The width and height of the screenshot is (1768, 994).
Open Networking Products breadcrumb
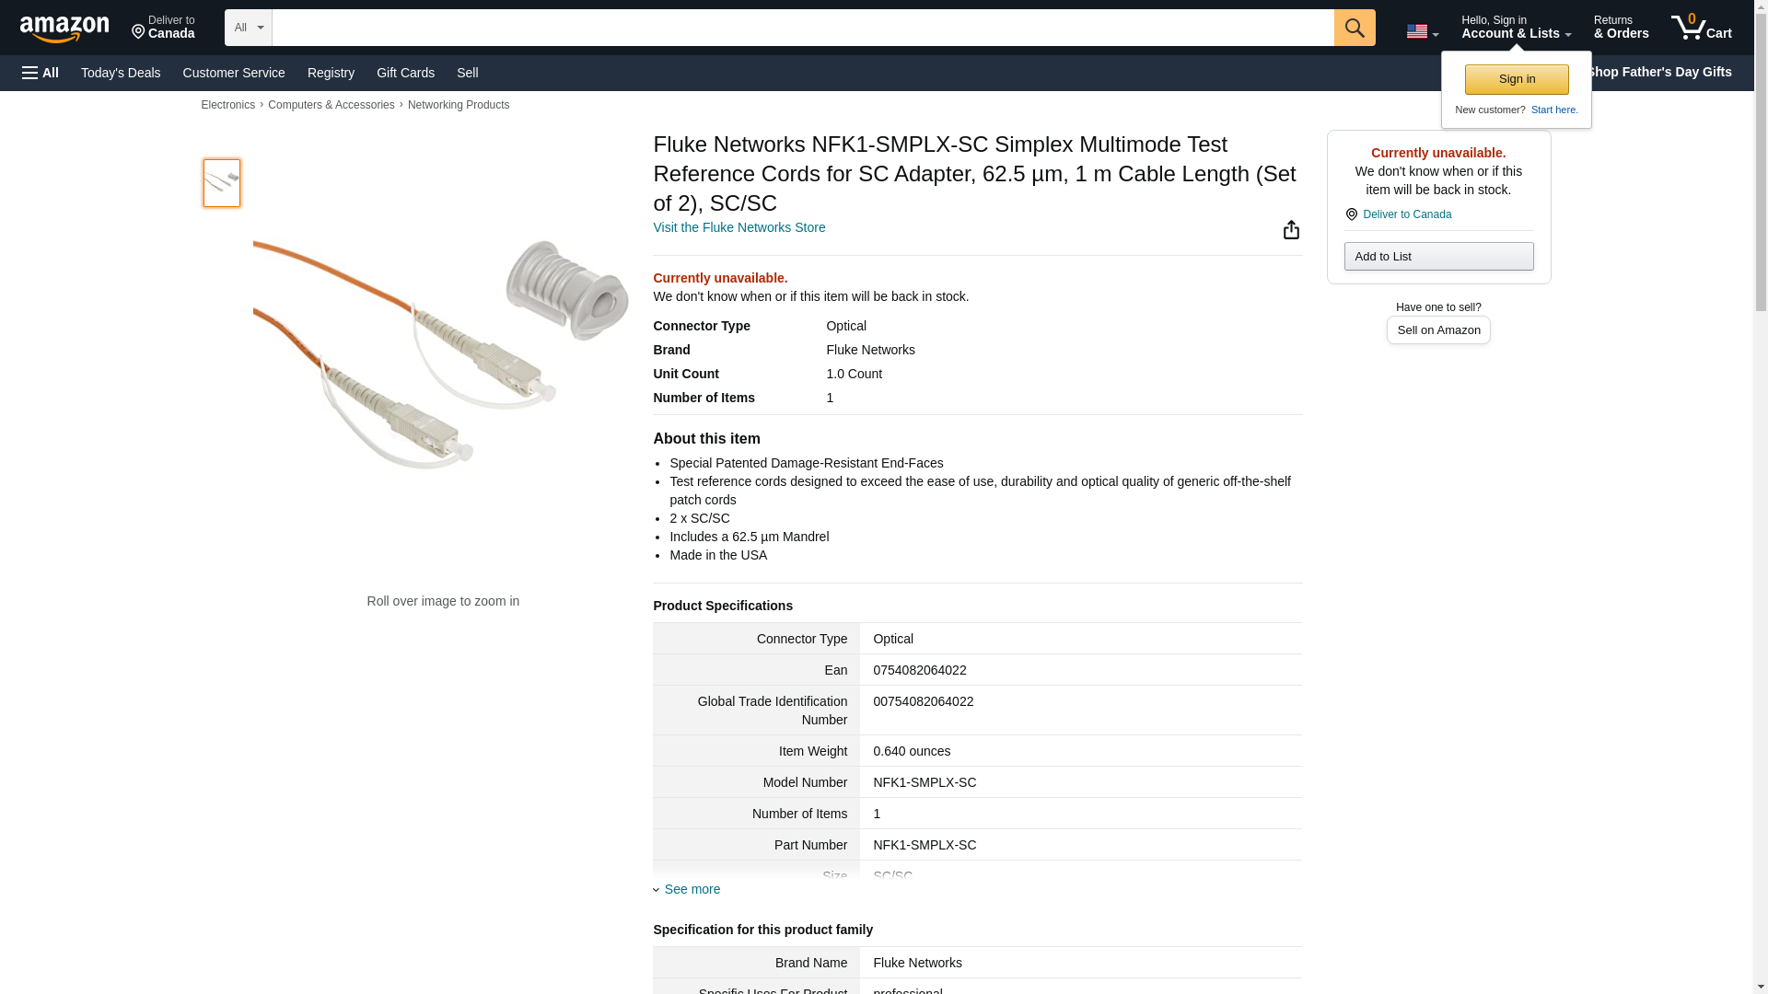[458, 105]
